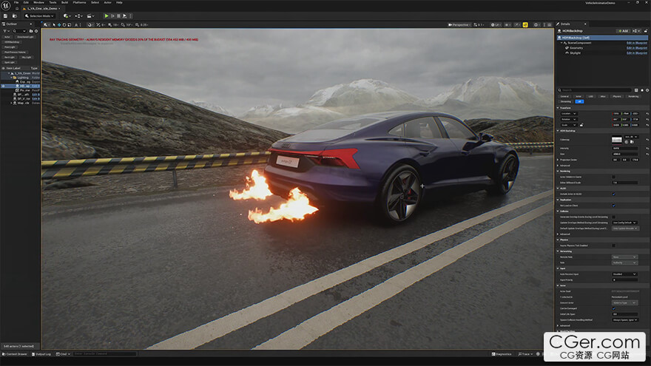Open the Selection Mode dropdown
Screen dimensions: 651x366
tap(39, 16)
